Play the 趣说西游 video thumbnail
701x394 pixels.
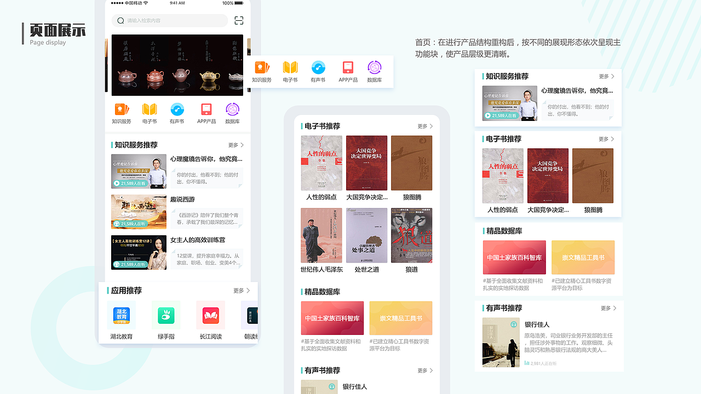[139, 212]
